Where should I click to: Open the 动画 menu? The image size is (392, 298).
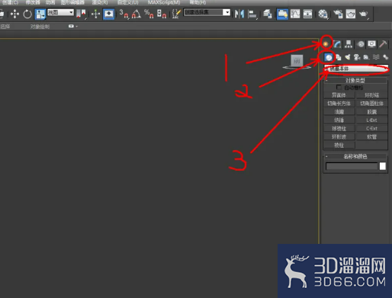(50, 2)
